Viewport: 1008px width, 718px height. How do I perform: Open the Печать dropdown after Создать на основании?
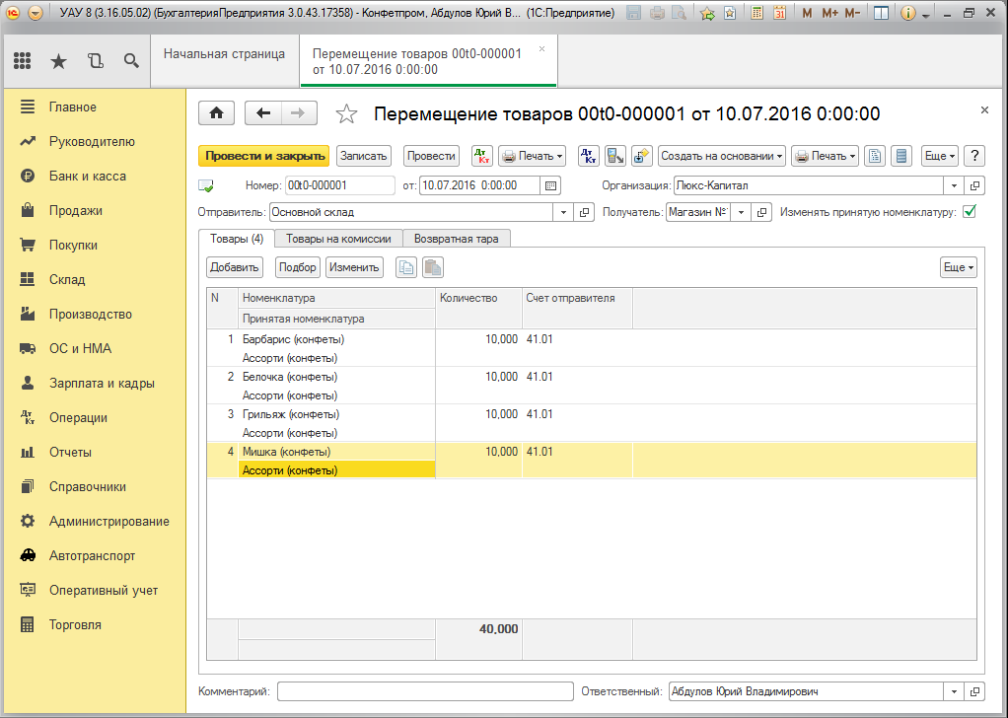[x=825, y=156]
